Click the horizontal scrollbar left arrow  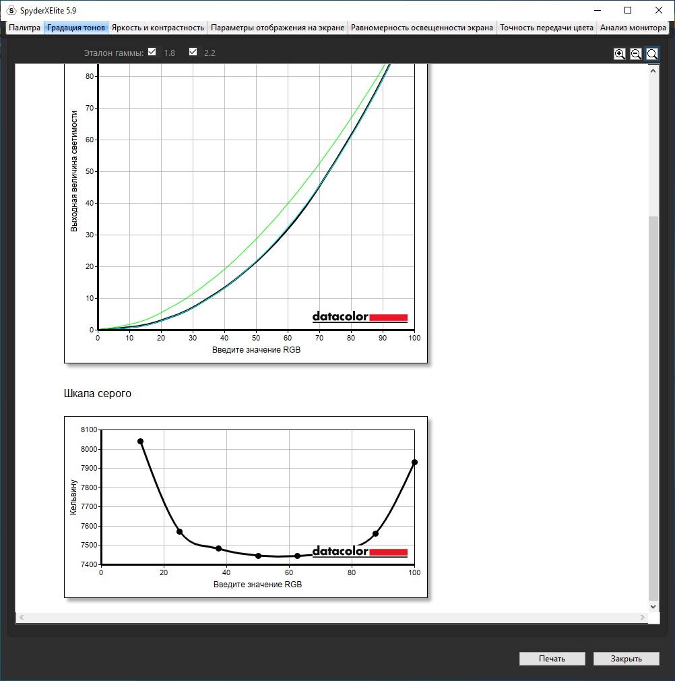[x=22, y=617]
